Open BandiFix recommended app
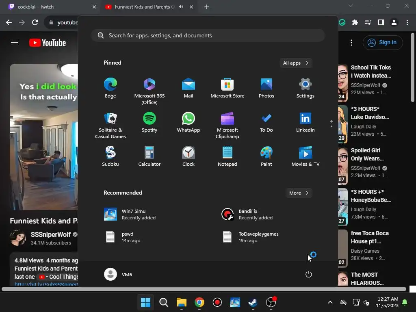 pyautogui.click(x=247, y=214)
